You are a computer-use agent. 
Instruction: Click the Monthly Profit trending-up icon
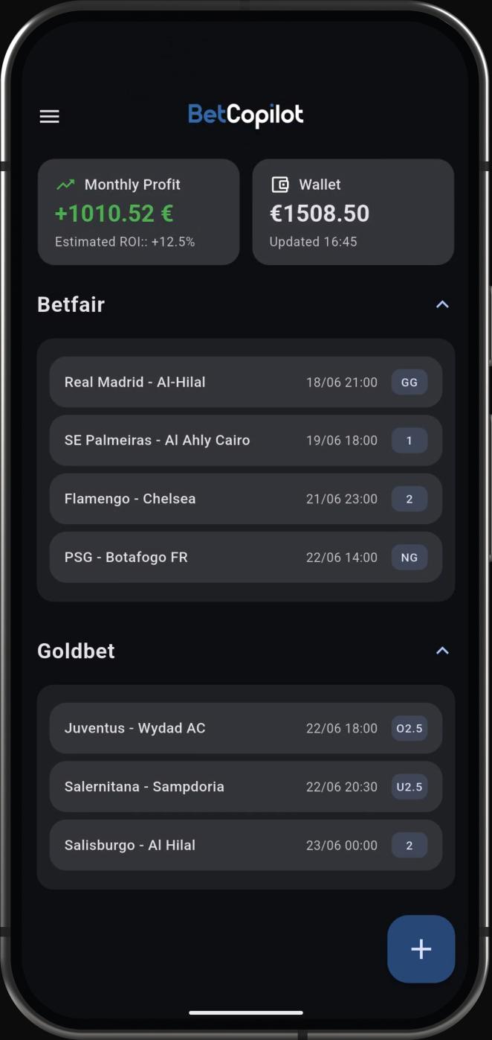pos(65,185)
